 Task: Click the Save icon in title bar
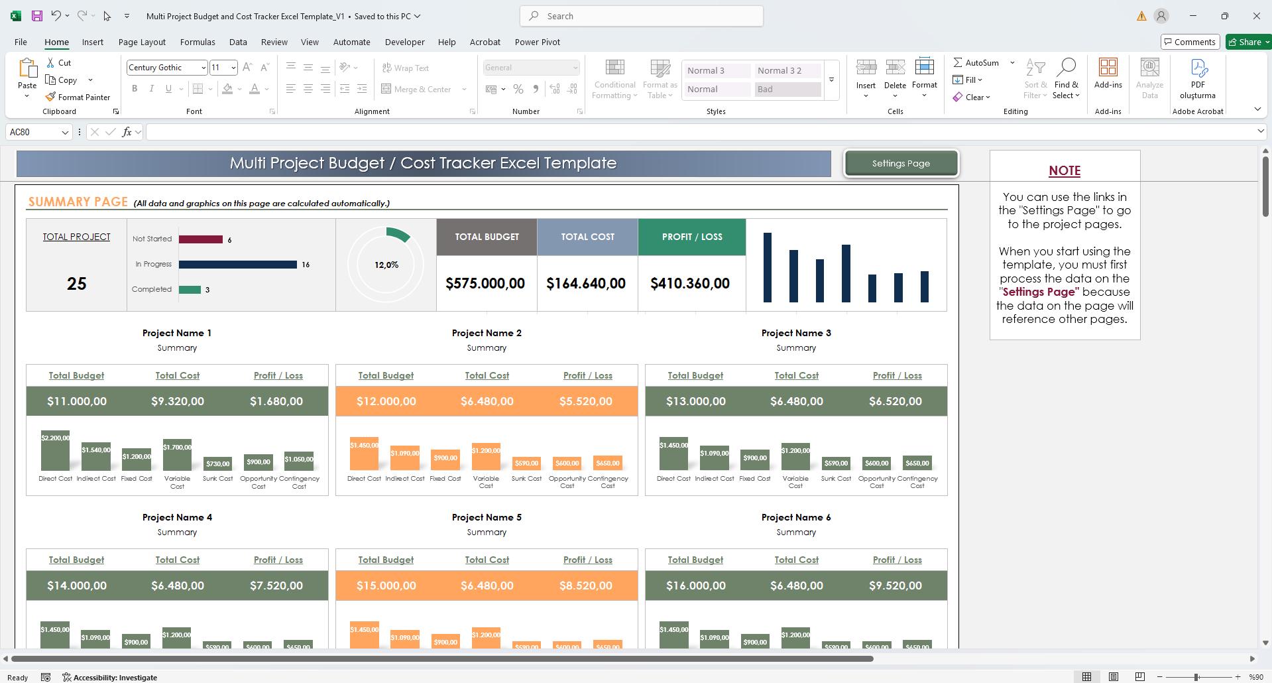(37, 16)
